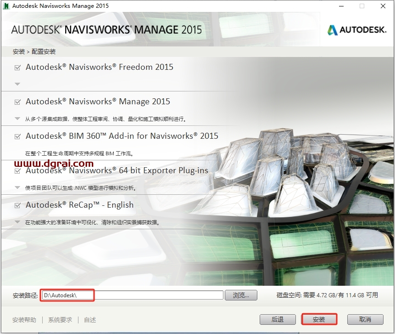Close the installer window
The image size is (395, 334).
pos(383,6)
